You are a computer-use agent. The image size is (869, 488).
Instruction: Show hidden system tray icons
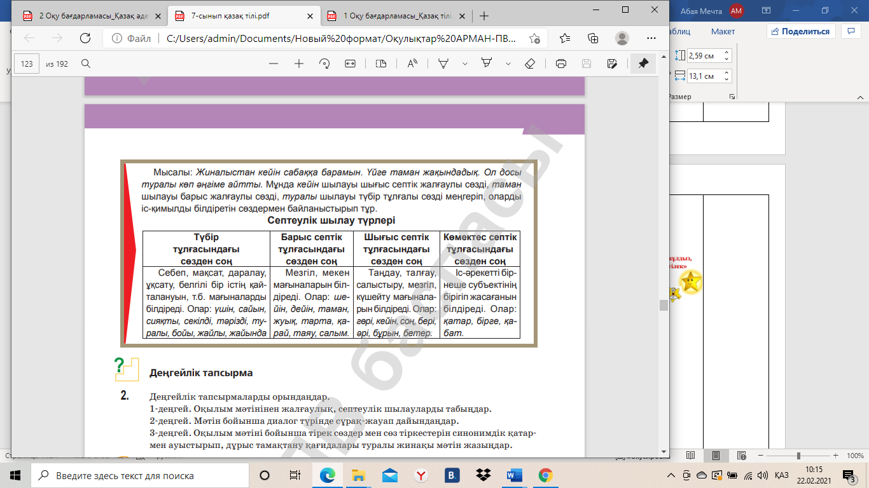click(671, 475)
